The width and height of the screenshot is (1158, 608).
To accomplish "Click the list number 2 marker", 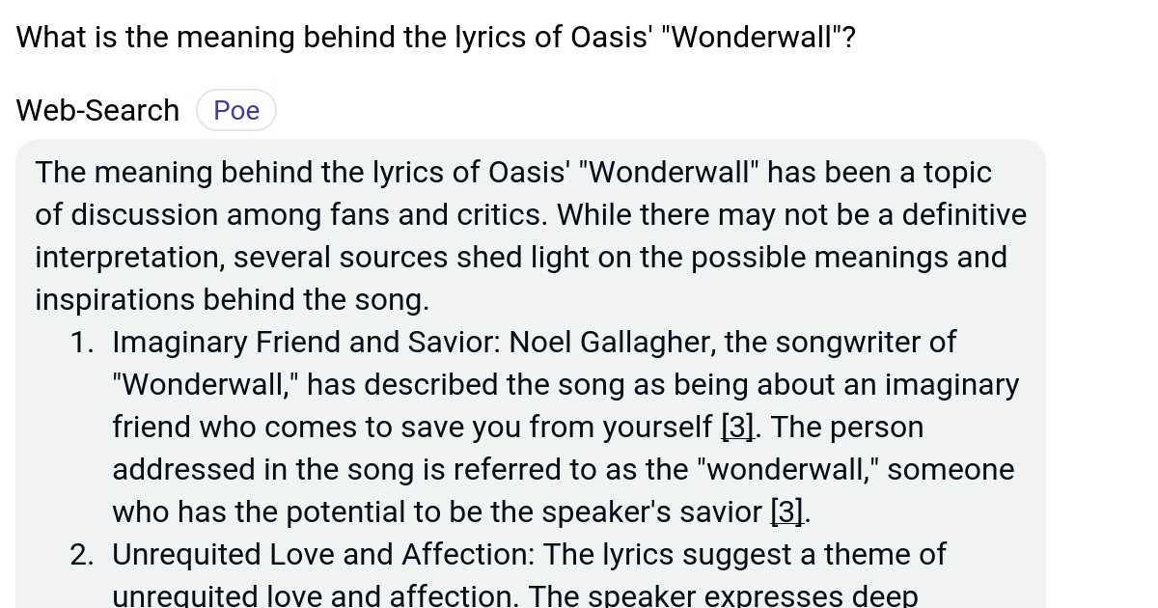I will (x=82, y=554).
